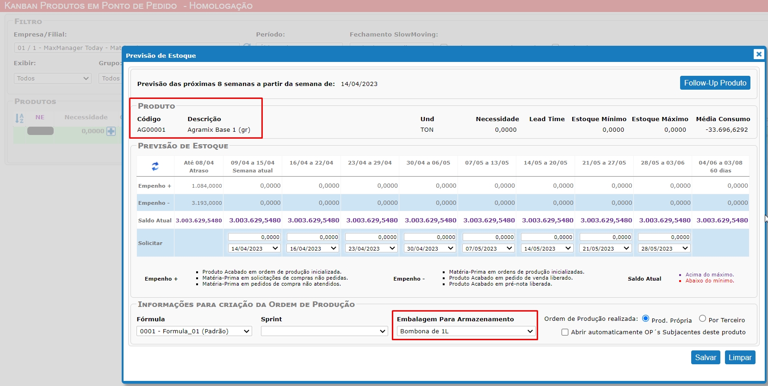Open the 14/05/2023 date dropdown in Solicitar

(x=547, y=248)
